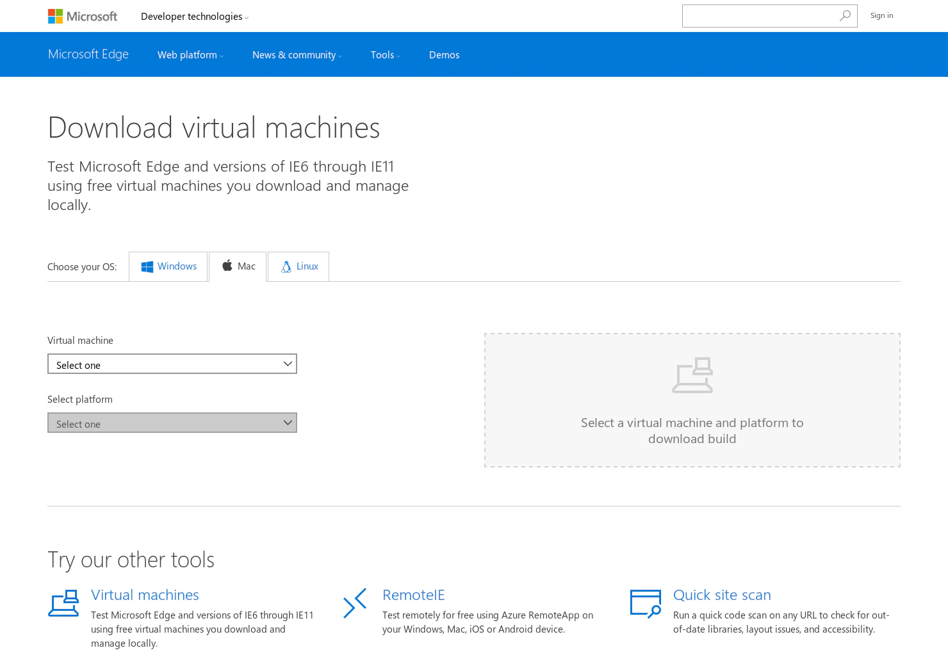This screenshot has width=948, height=664.
Task: Click the Virtual machines computer icon
Action: tap(63, 603)
